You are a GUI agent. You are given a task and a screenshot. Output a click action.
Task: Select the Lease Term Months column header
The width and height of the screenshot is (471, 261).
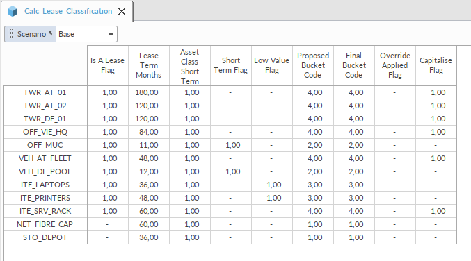pyautogui.click(x=149, y=65)
